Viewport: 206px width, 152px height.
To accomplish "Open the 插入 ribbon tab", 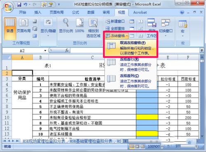I will point(37,12).
